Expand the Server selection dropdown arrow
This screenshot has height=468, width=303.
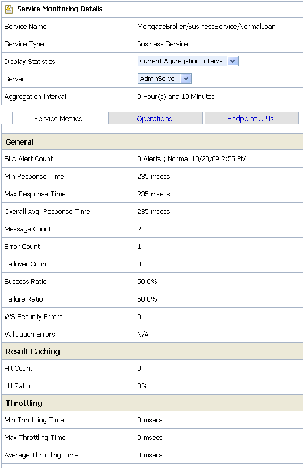point(186,79)
